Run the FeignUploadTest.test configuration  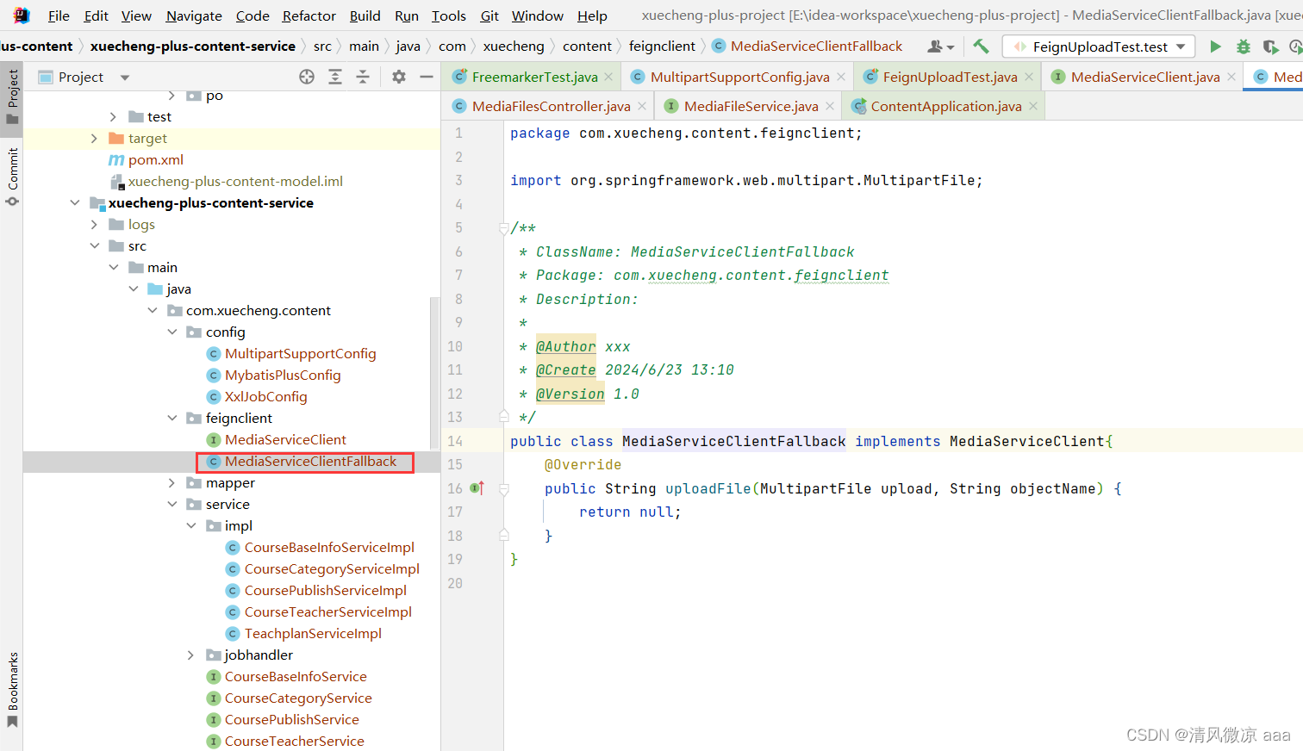click(1215, 47)
